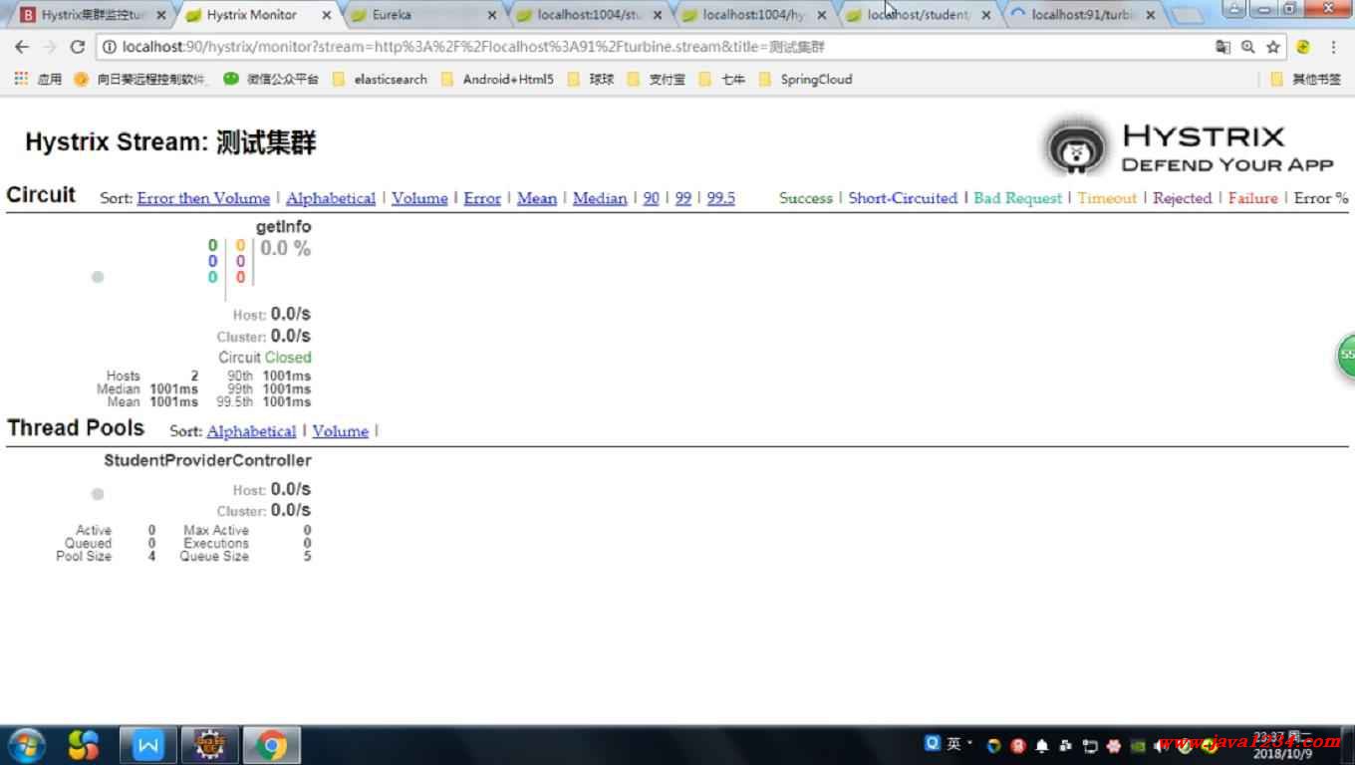Click the StudentProviderController pool name
The image size is (1355, 765).
pos(207,460)
